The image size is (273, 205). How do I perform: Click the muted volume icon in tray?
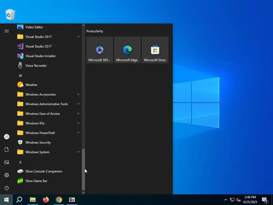coord(238,200)
